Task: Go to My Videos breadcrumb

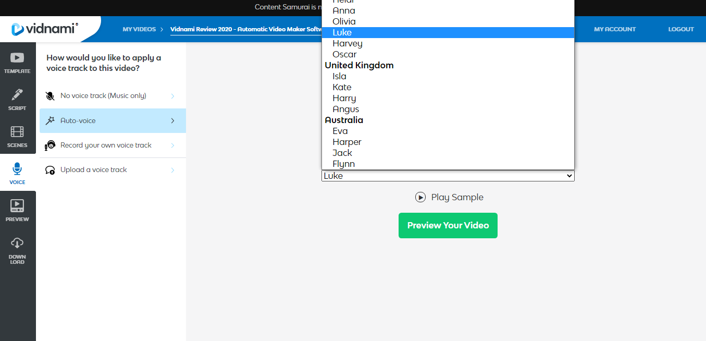Action: click(x=139, y=29)
